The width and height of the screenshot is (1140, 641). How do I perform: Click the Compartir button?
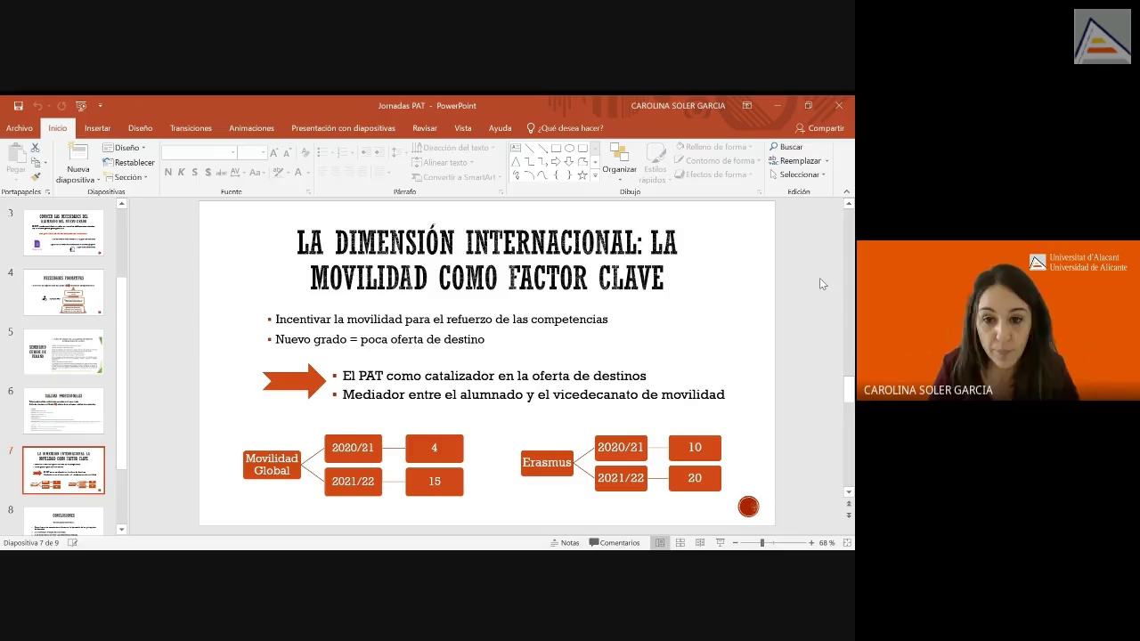pyautogui.click(x=819, y=128)
